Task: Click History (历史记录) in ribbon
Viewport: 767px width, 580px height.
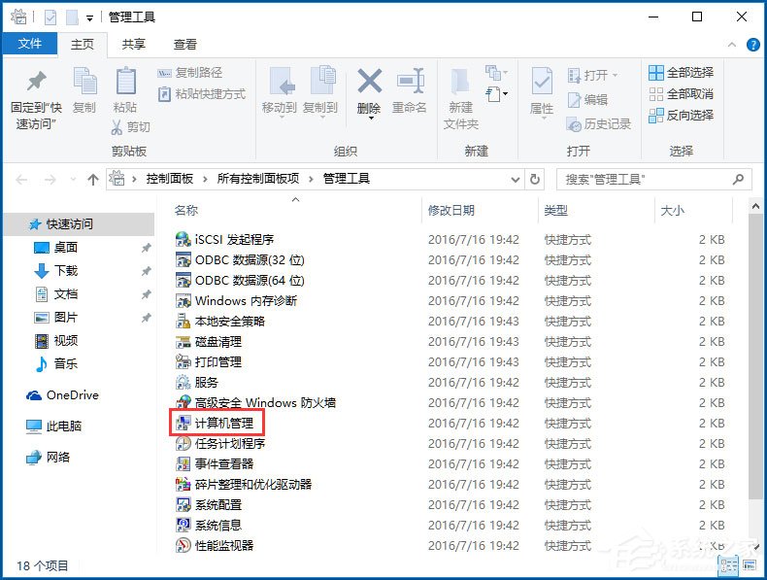Action: click(x=598, y=124)
